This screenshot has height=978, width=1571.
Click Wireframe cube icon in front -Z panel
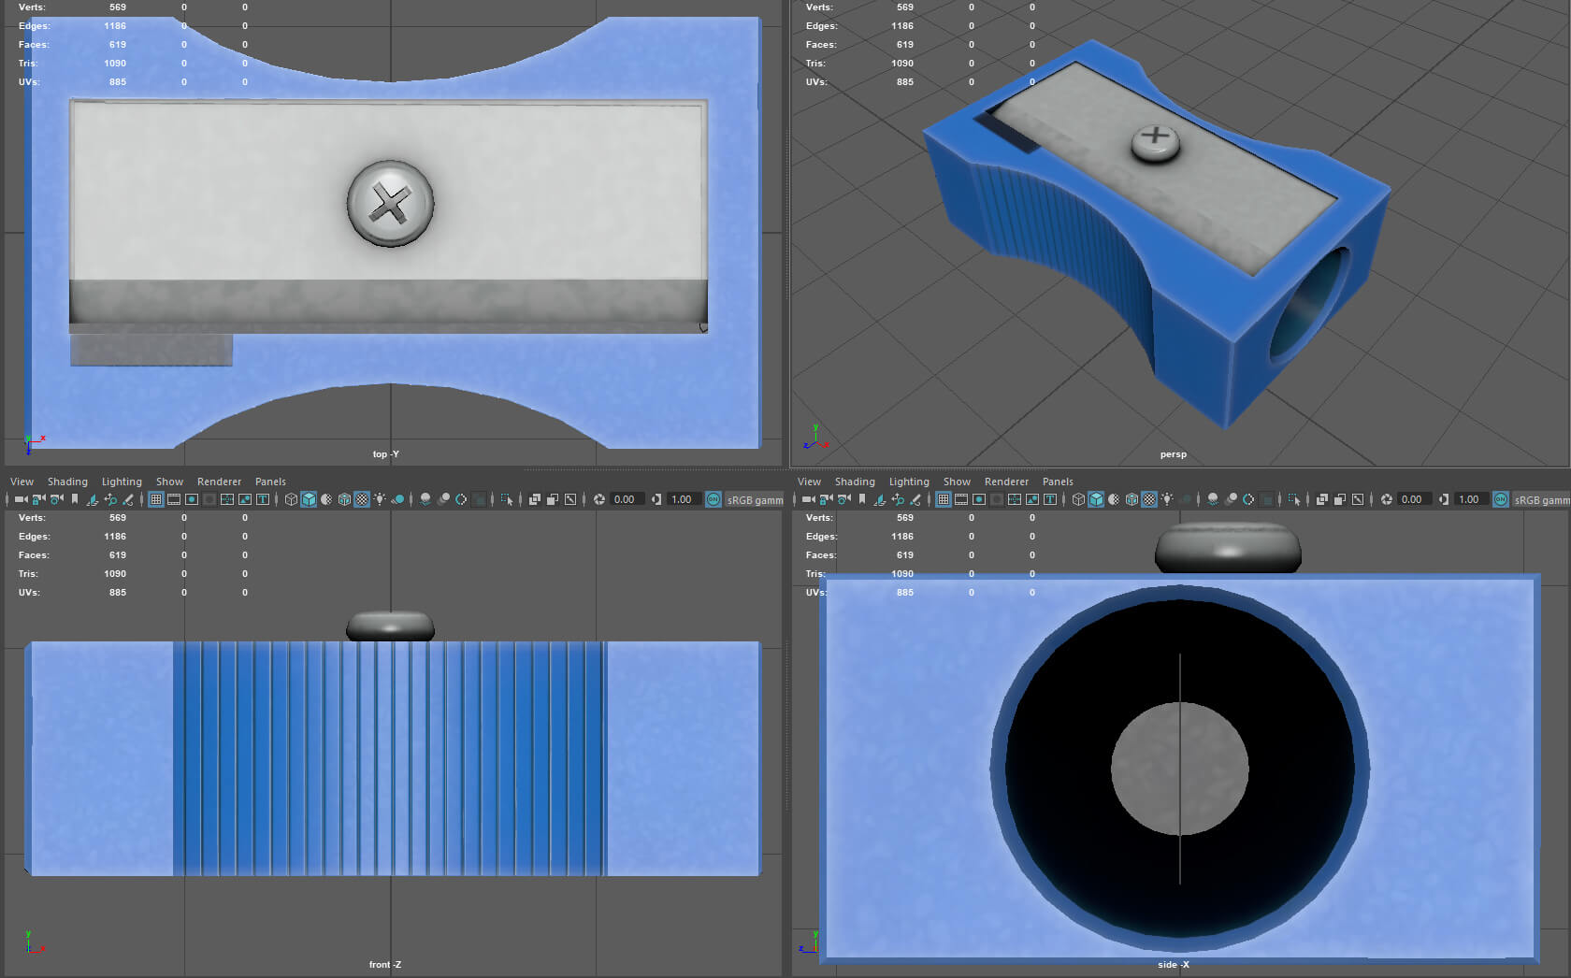(x=291, y=499)
